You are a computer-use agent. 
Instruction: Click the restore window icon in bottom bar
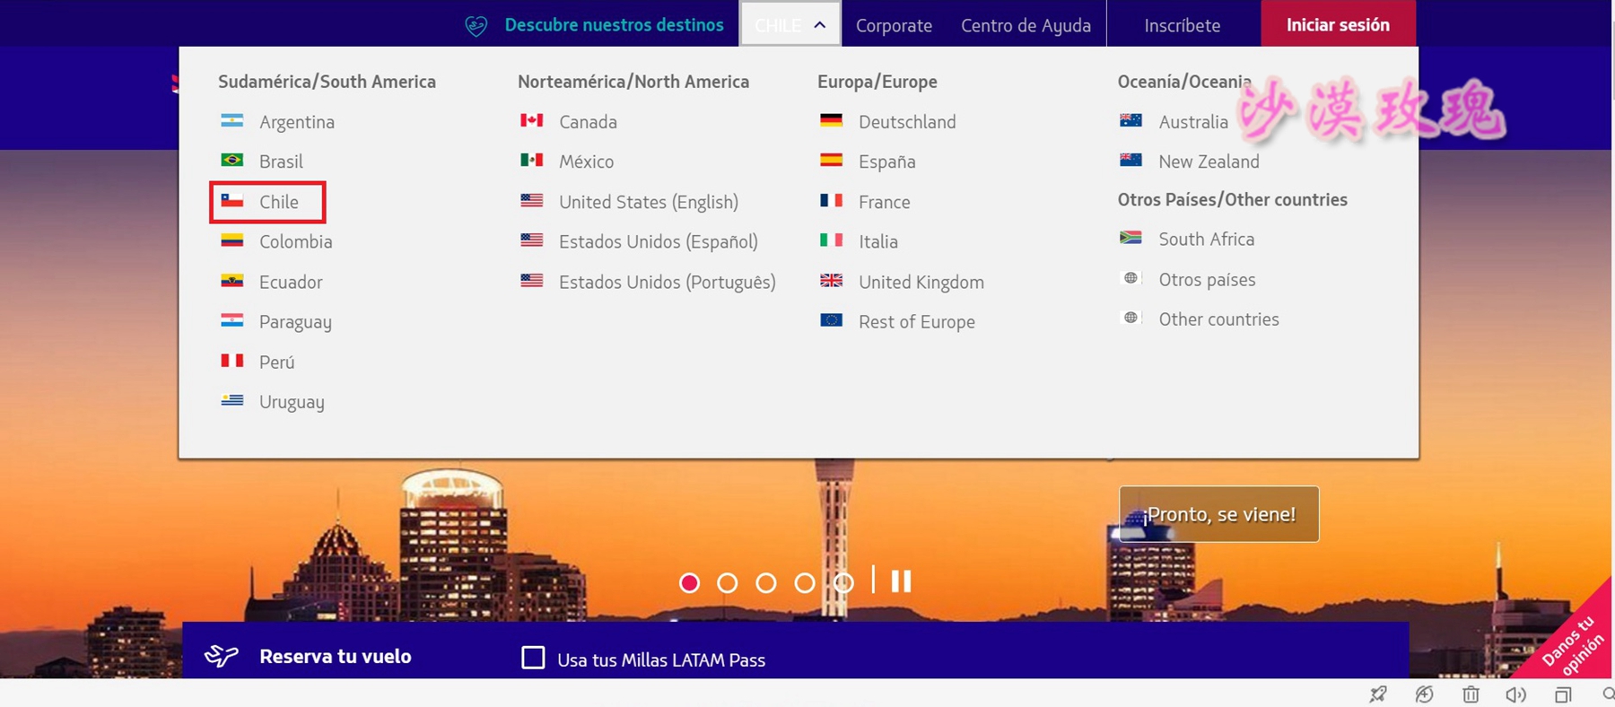pyautogui.click(x=1563, y=694)
